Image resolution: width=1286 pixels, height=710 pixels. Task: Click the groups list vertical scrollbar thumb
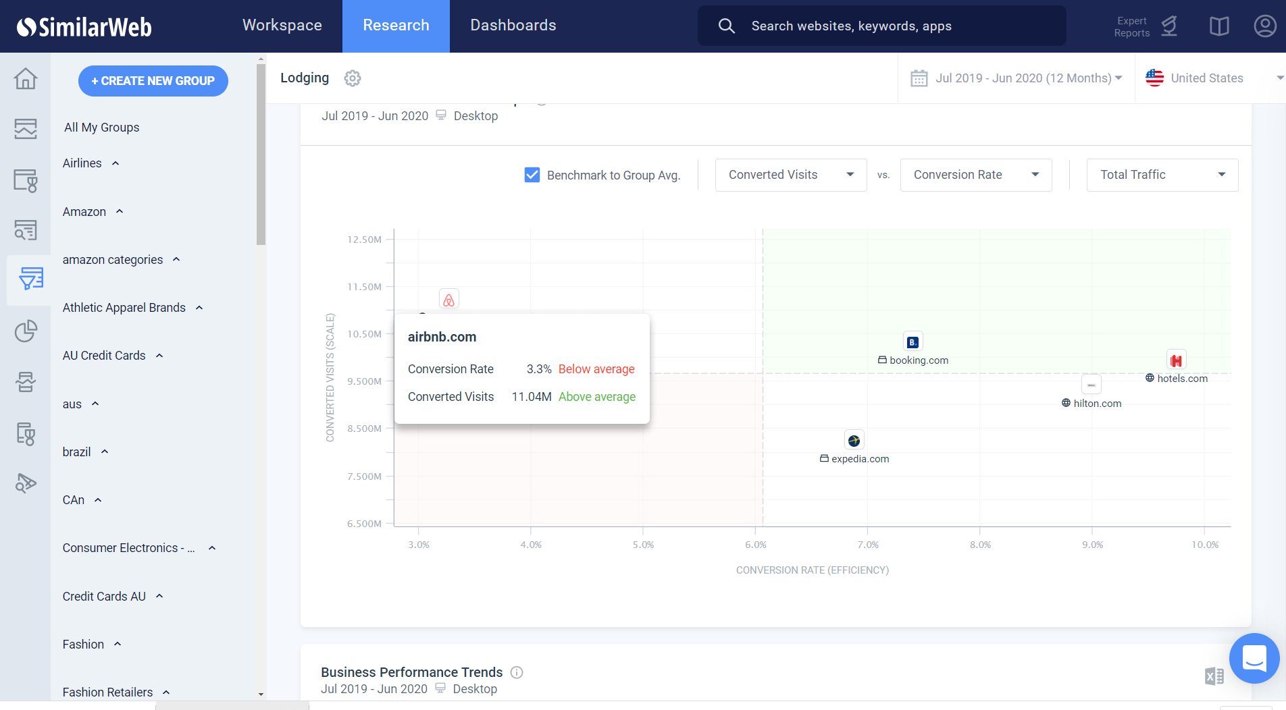(x=261, y=154)
